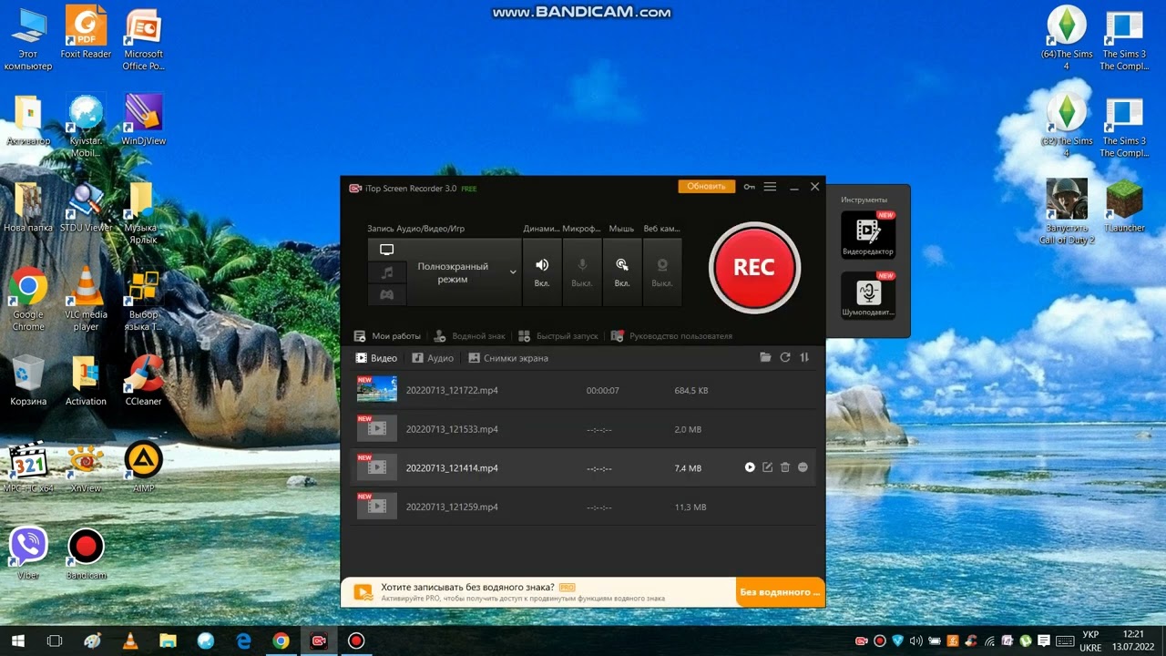Open the Полноэкранный режим region dropdown
Image resolution: width=1166 pixels, height=656 pixels.
point(463,272)
